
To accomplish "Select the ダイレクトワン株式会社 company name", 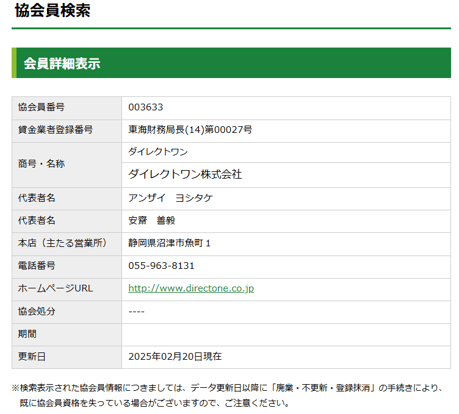I will coord(185,174).
